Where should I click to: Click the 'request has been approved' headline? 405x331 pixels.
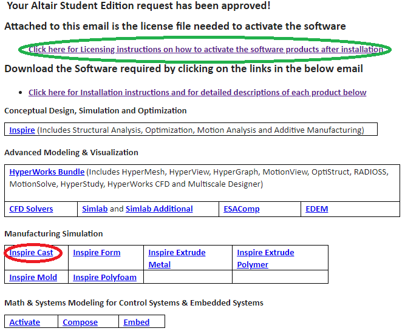[138, 5]
